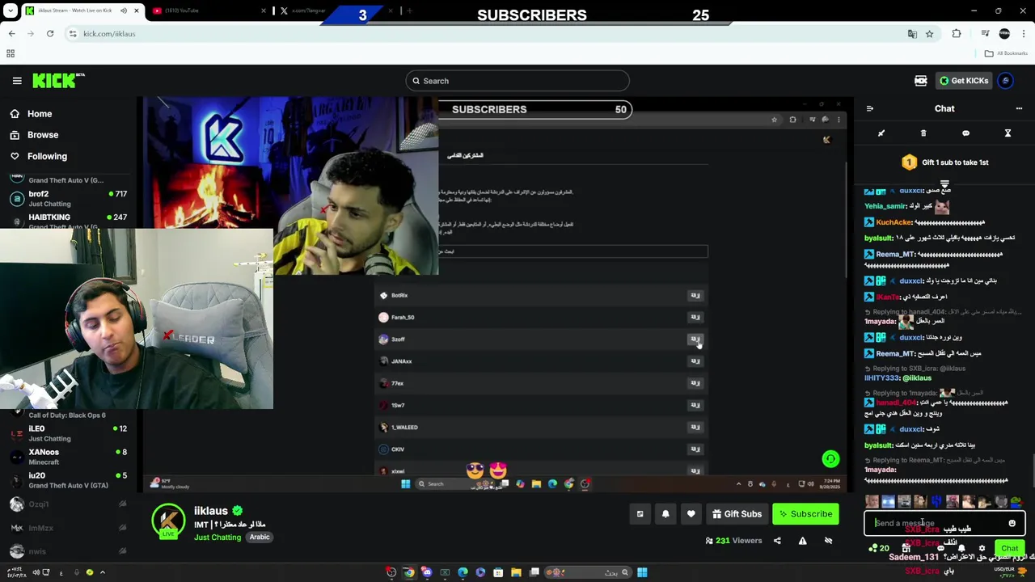Viewport: 1035px width, 582px height.
Task: Reload the page
Action: 50,34
